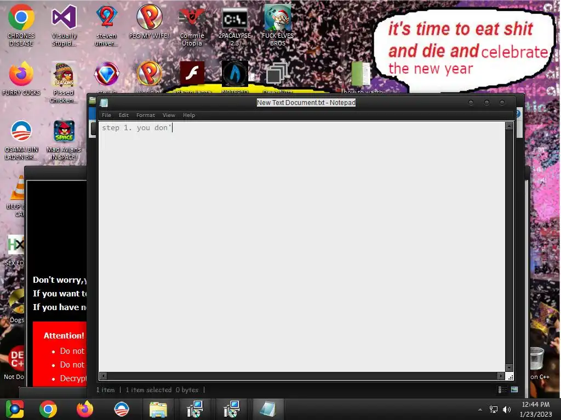Click the 'step 1. you don'' text line

[x=136, y=127]
